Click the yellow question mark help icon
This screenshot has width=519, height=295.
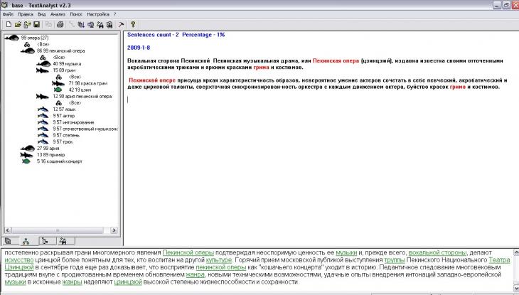pyautogui.click(x=133, y=24)
